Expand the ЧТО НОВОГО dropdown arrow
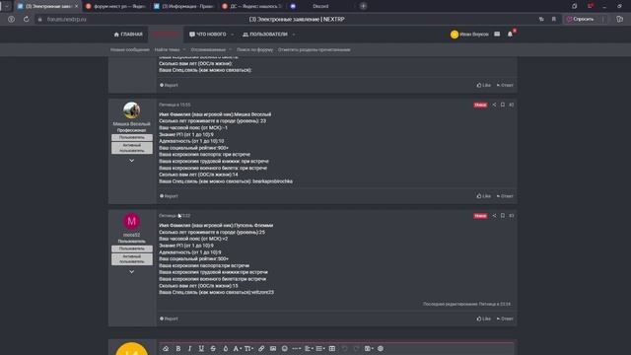631x355 pixels. pos(233,35)
